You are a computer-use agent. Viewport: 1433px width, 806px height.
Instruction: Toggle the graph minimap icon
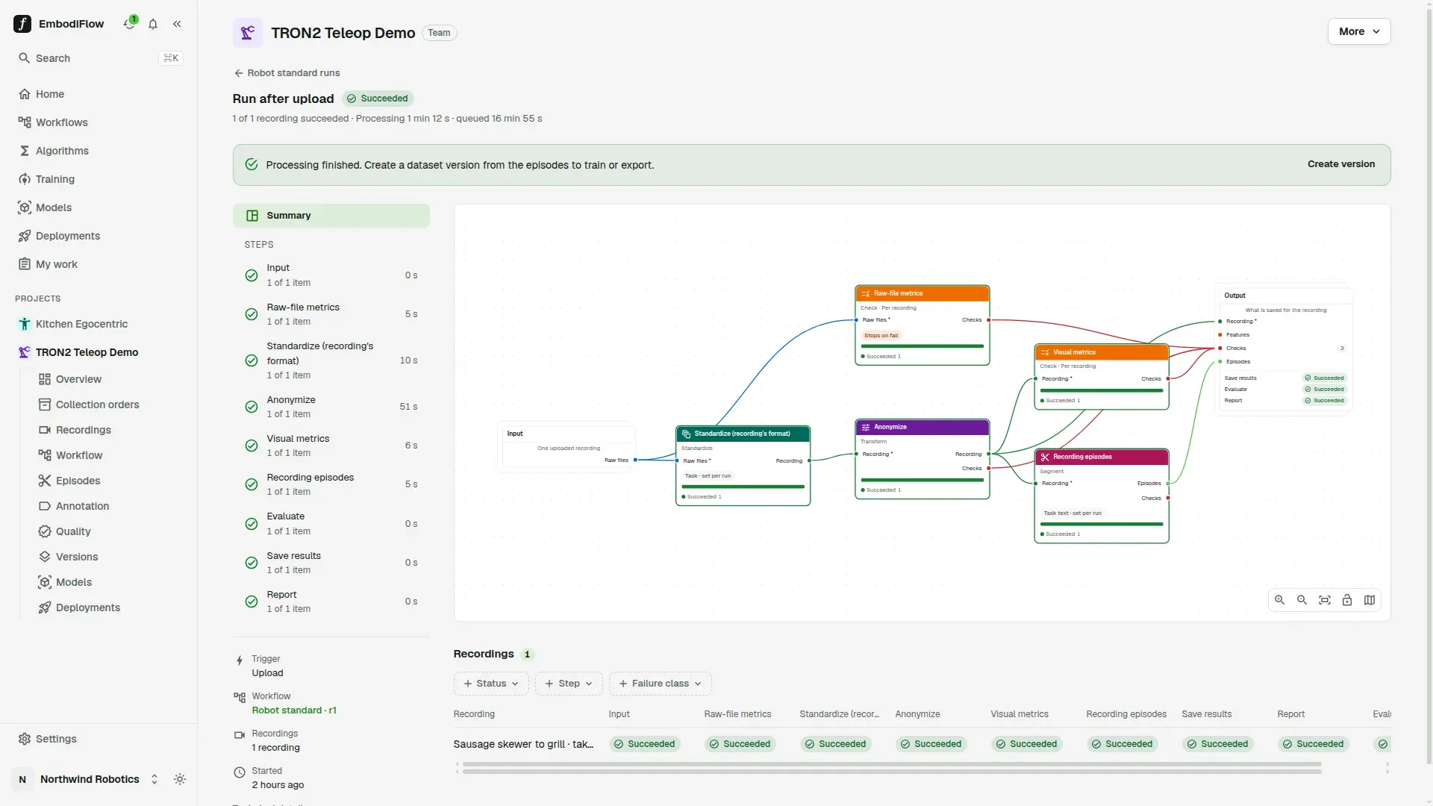[1370, 600]
